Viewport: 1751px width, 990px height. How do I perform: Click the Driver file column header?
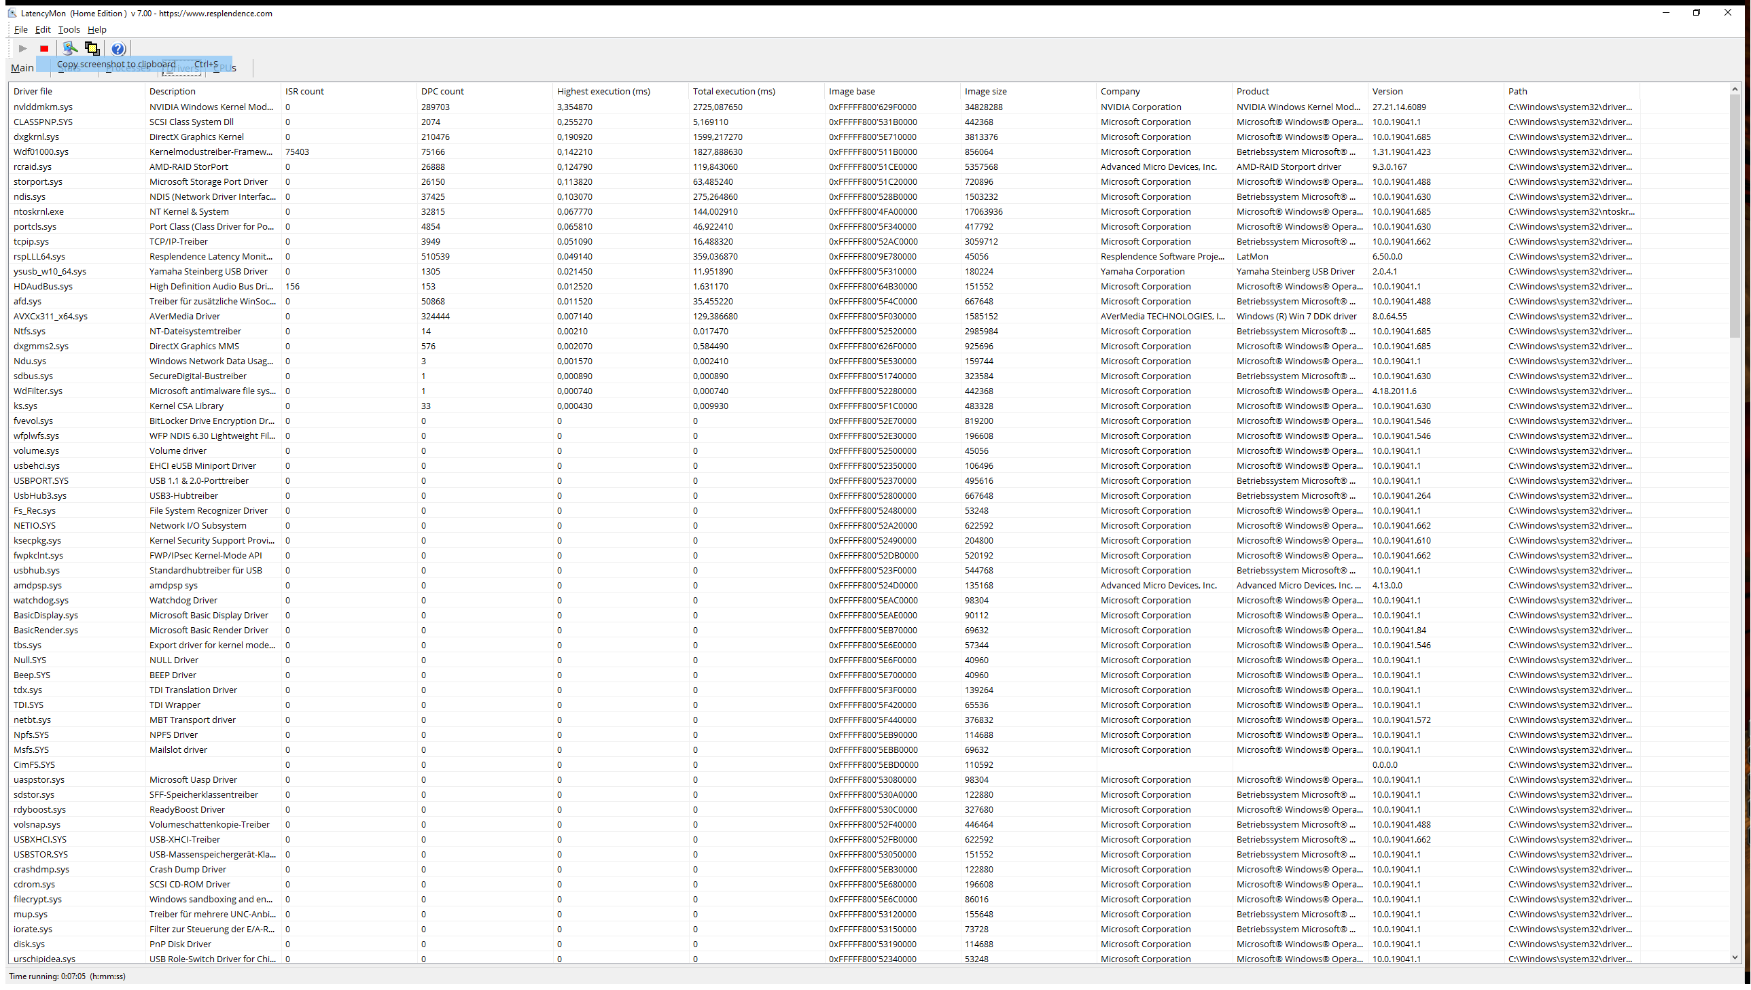coord(33,91)
